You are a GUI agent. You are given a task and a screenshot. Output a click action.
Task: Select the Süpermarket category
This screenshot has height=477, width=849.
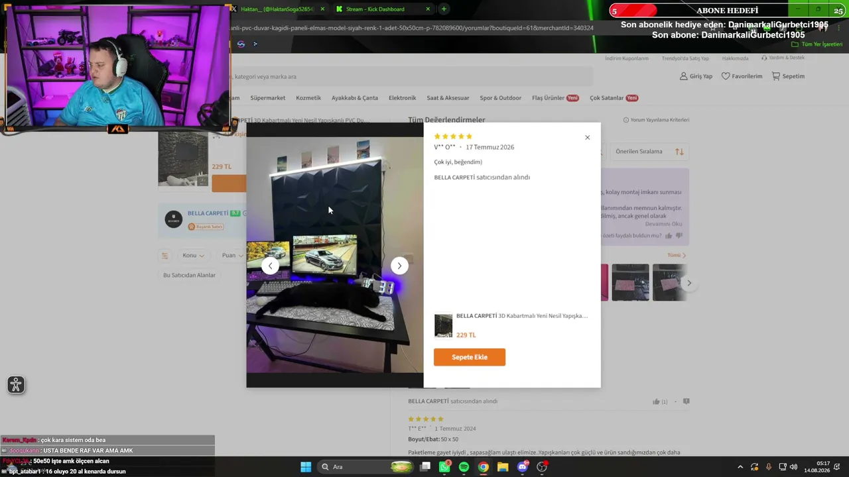[267, 98]
